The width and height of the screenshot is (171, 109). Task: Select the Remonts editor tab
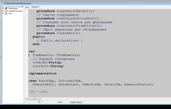[35, 7]
